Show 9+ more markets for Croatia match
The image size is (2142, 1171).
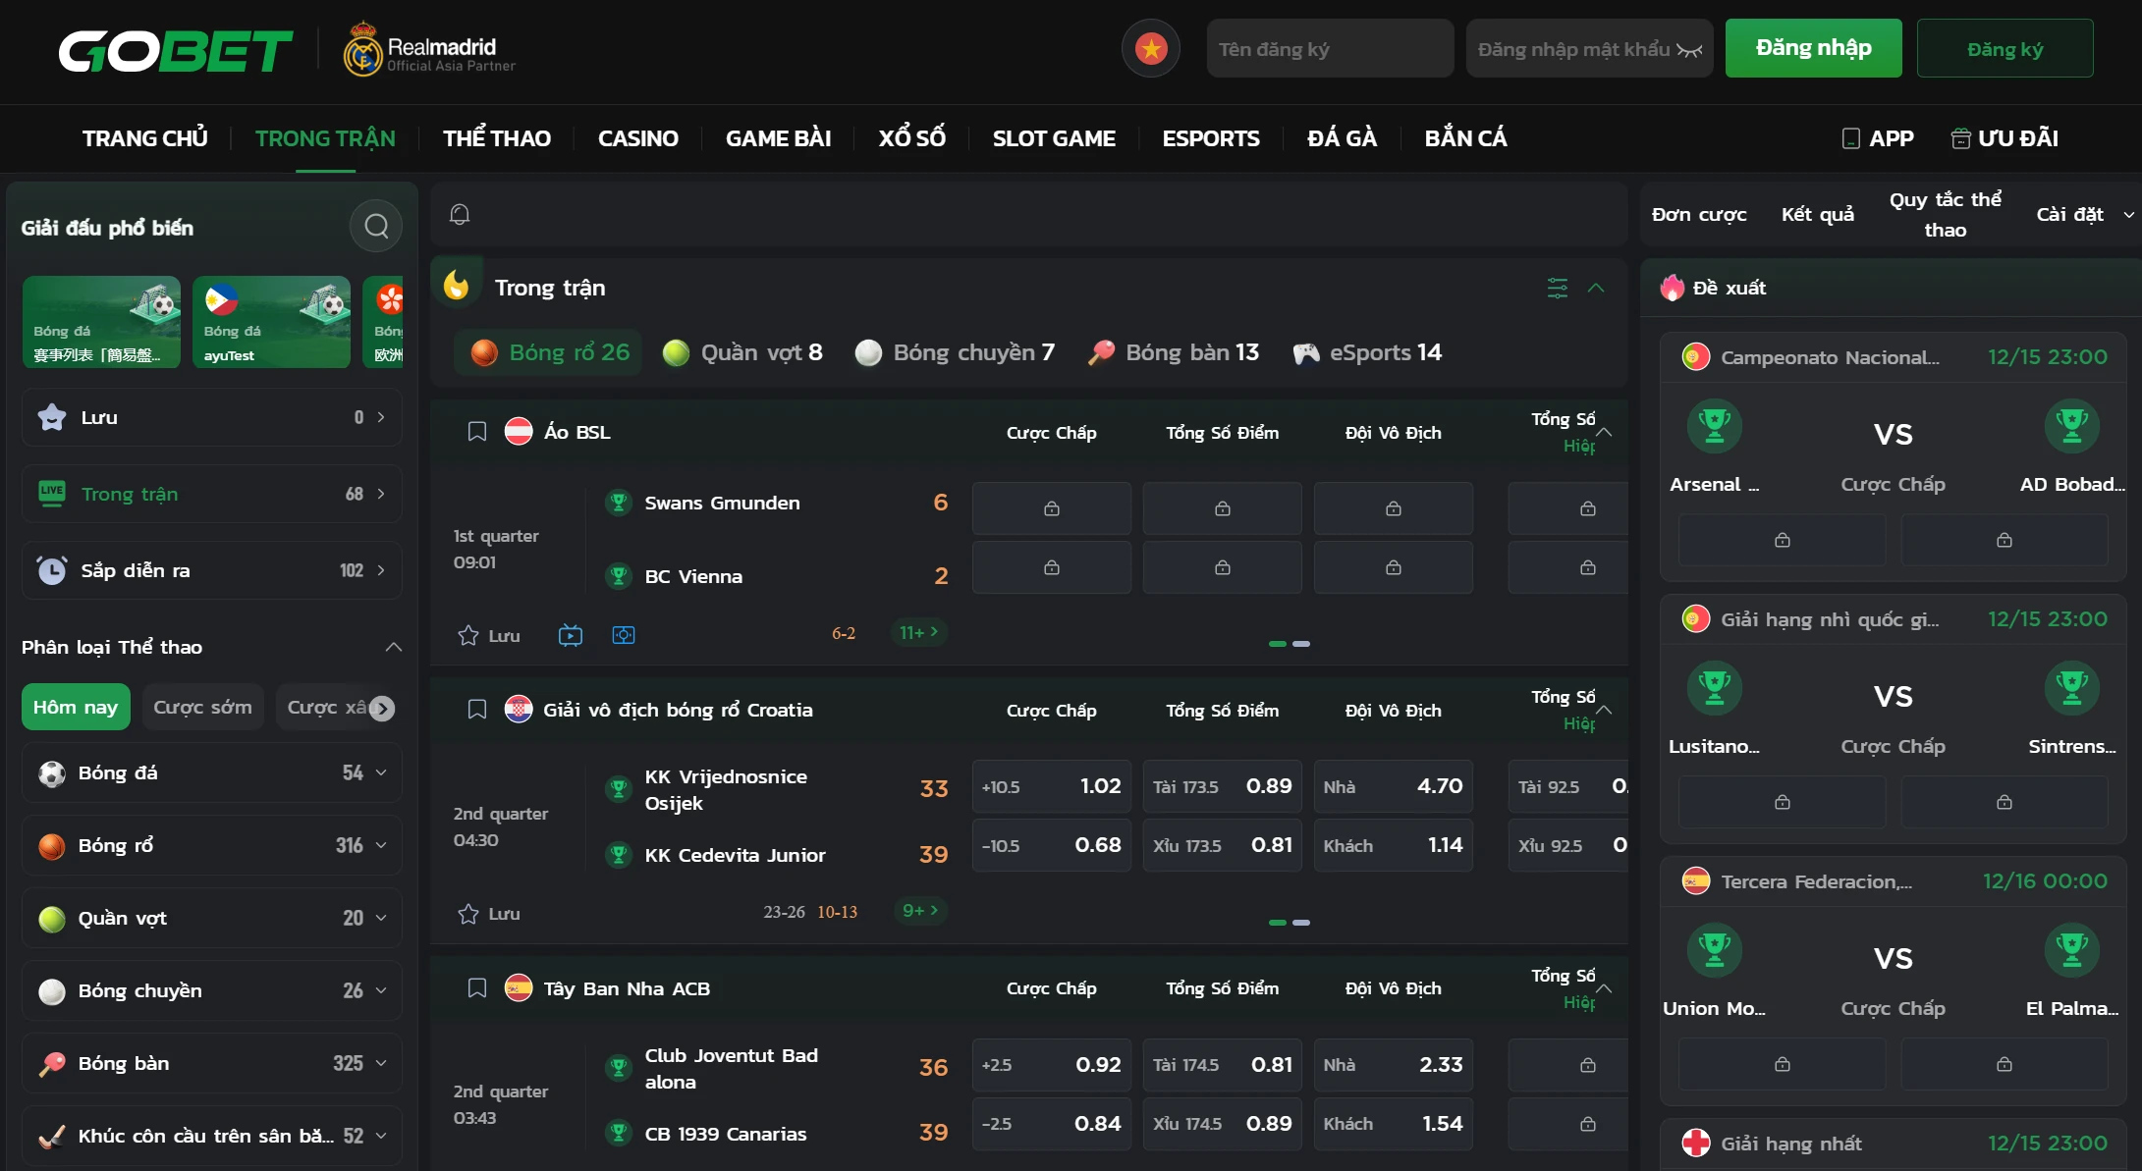[x=920, y=911]
